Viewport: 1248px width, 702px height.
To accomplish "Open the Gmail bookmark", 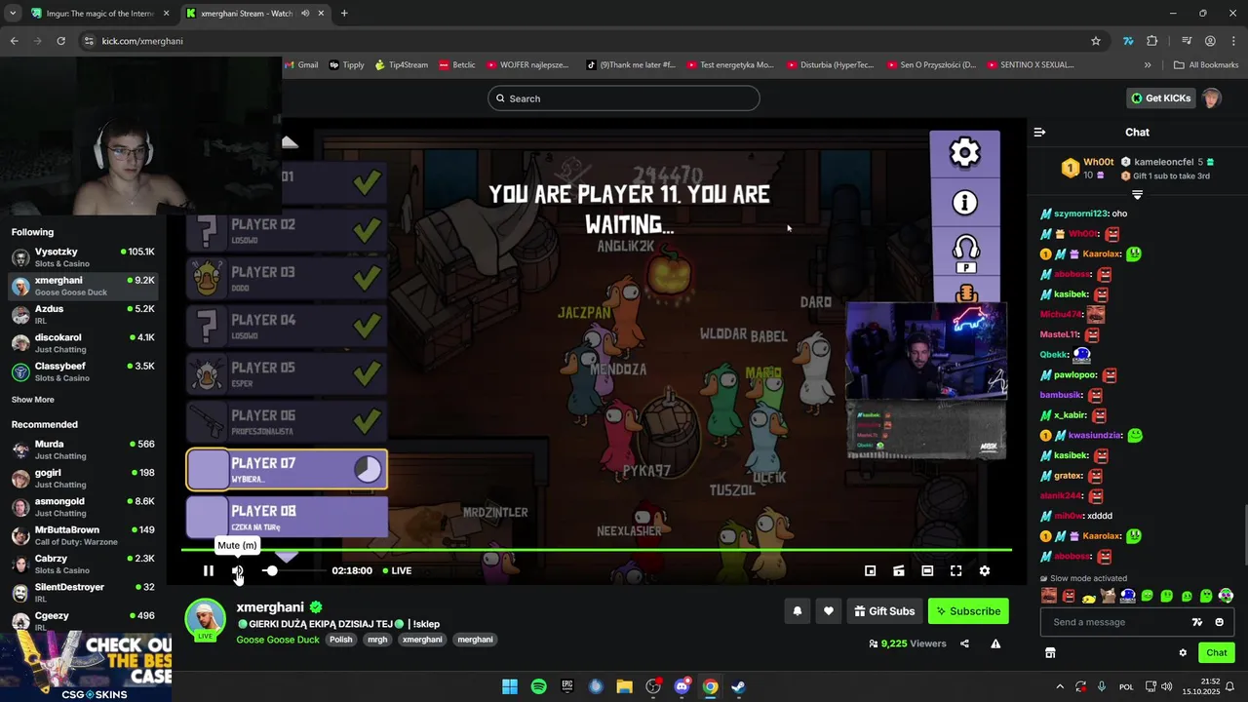I will point(301,65).
